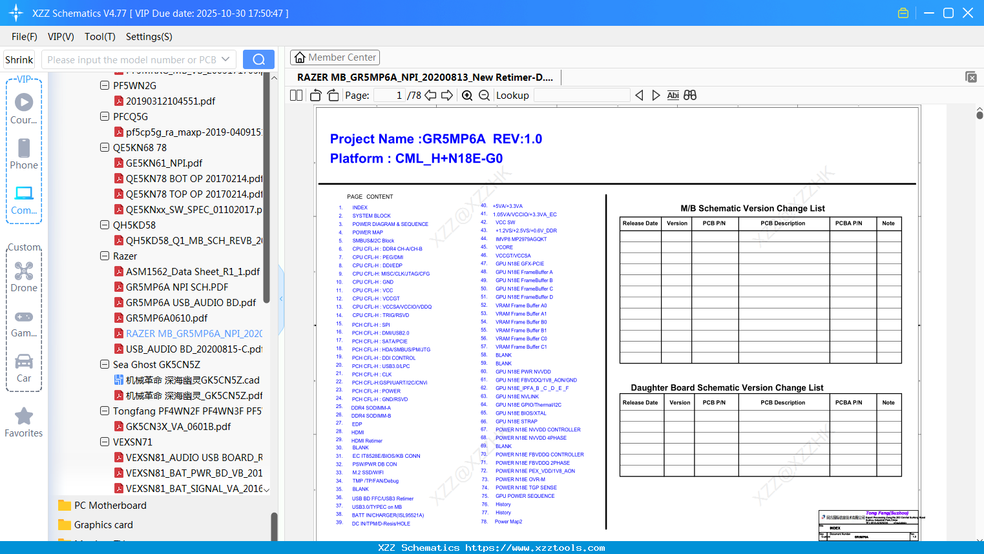Click the restore panel icon at top right

click(971, 77)
